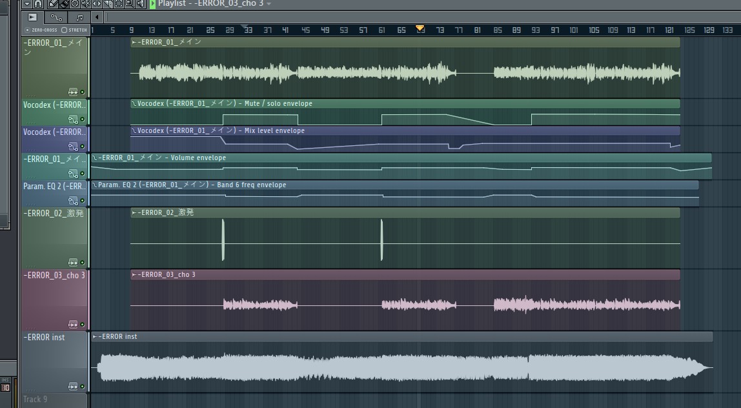Click audio clip icon on -ERROR_02_激発 track header
This screenshot has width=741, height=408.
click(73, 262)
